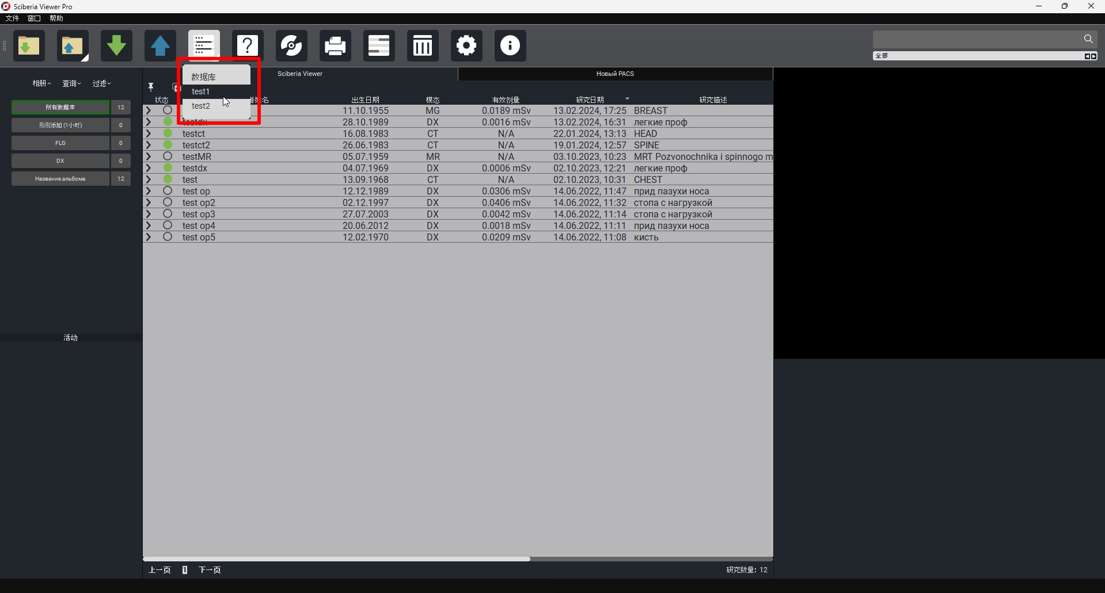
Task: Open the 查询 dropdown
Action: (x=71, y=83)
